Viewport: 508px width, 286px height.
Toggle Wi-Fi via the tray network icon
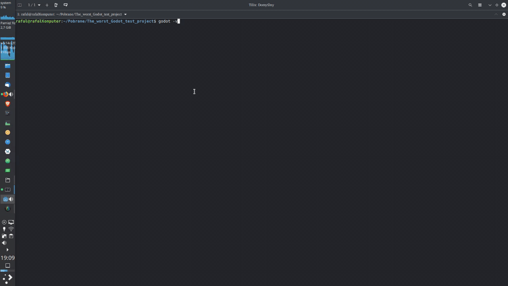click(x=11, y=229)
